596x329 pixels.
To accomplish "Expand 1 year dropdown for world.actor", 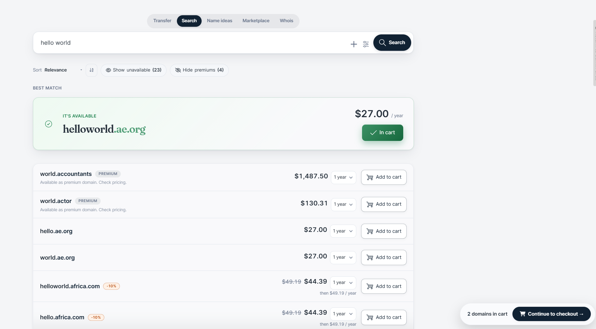I will [x=343, y=204].
